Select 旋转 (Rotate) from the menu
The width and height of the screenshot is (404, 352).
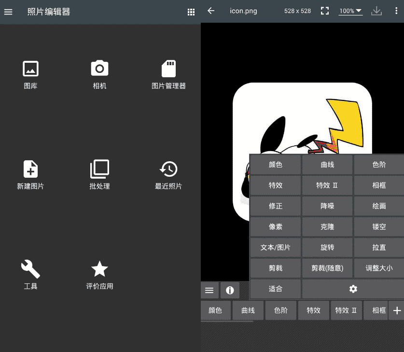click(x=327, y=247)
